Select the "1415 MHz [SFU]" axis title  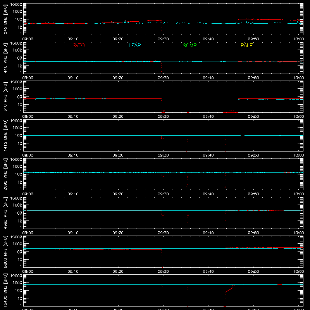tap(5, 136)
